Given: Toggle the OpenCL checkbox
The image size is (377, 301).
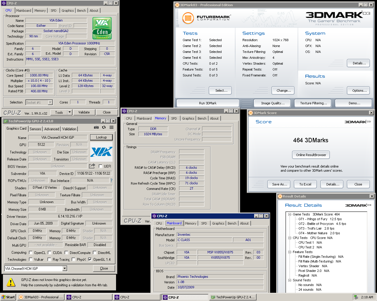Looking at the screenshot, I should pos(31,252).
